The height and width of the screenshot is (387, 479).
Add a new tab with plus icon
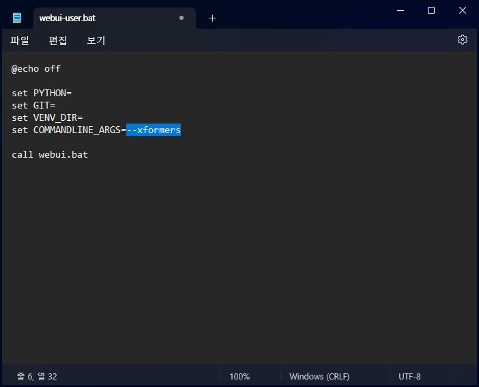[213, 18]
